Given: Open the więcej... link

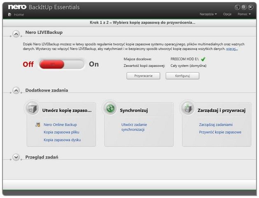Looking at the screenshot, I should pos(232,49).
